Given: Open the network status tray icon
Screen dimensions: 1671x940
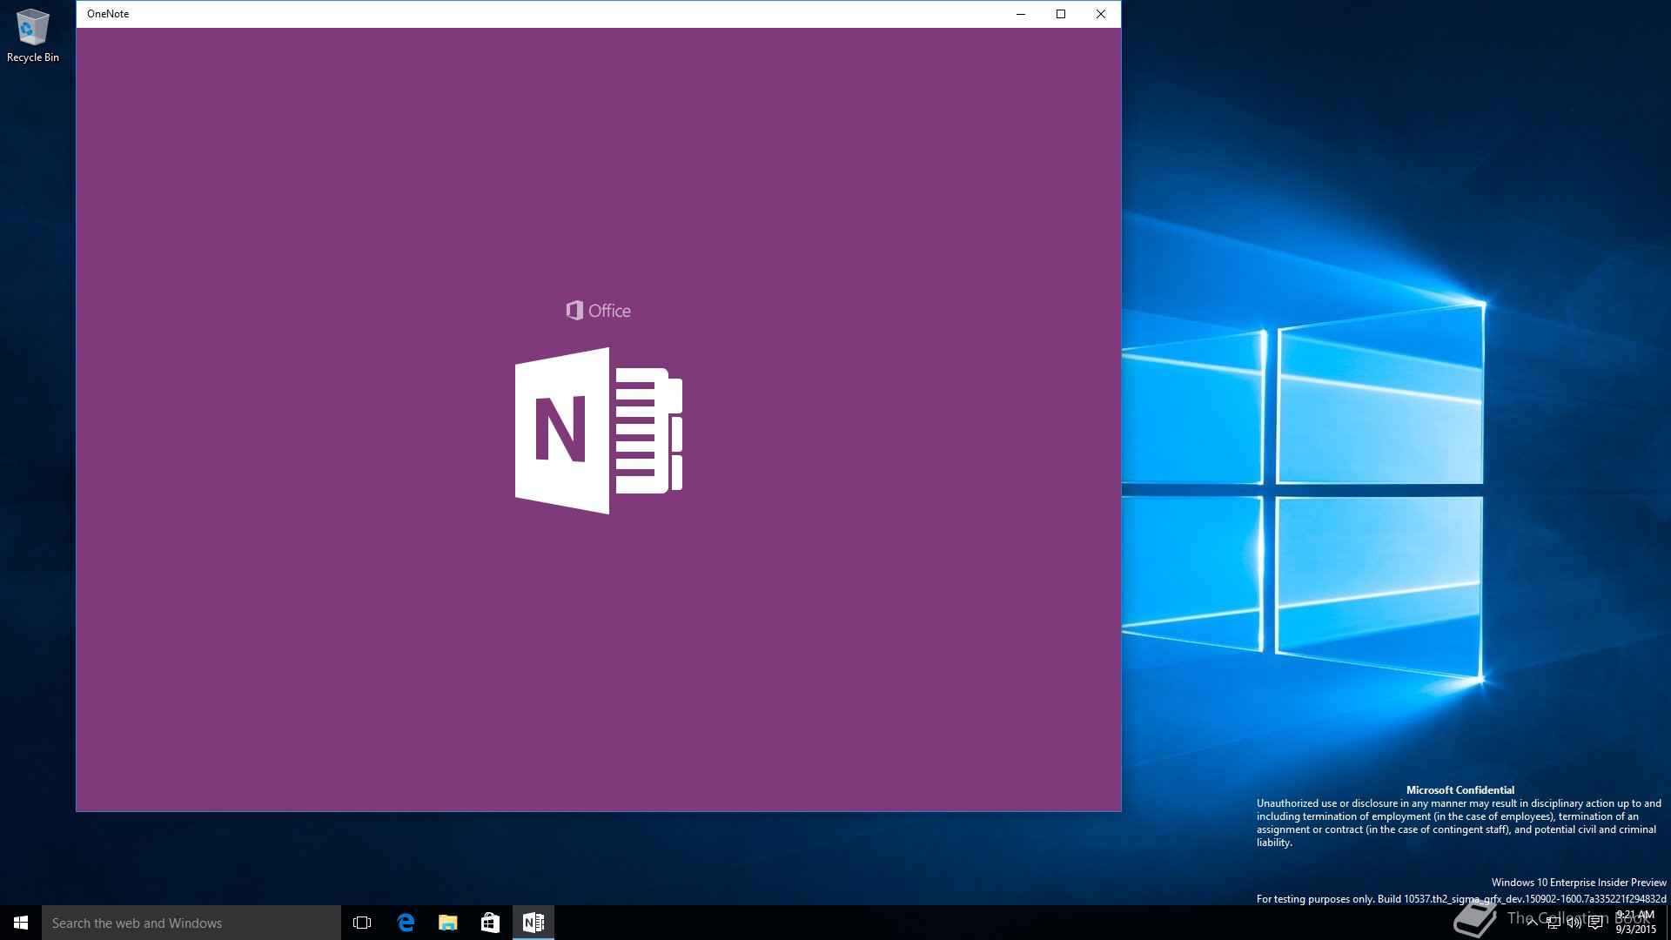Looking at the screenshot, I should click(x=1554, y=923).
